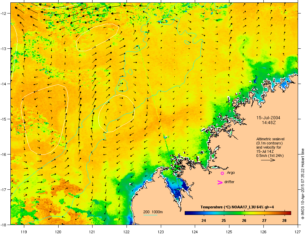The width and height of the screenshot is (305, 235).
Task: Click the IMOS copyright timestamp text
Action: tap(303, 184)
